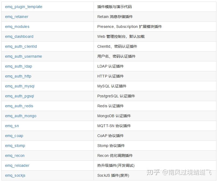Click the 'Retain 消息存储插件' description
The height and width of the screenshot is (181, 217).
click(115, 17)
